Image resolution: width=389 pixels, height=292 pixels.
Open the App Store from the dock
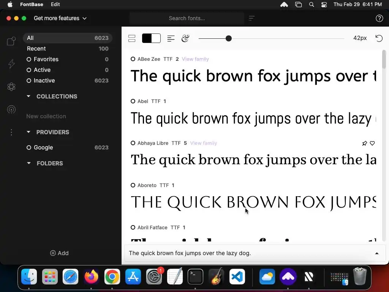tap(133, 276)
